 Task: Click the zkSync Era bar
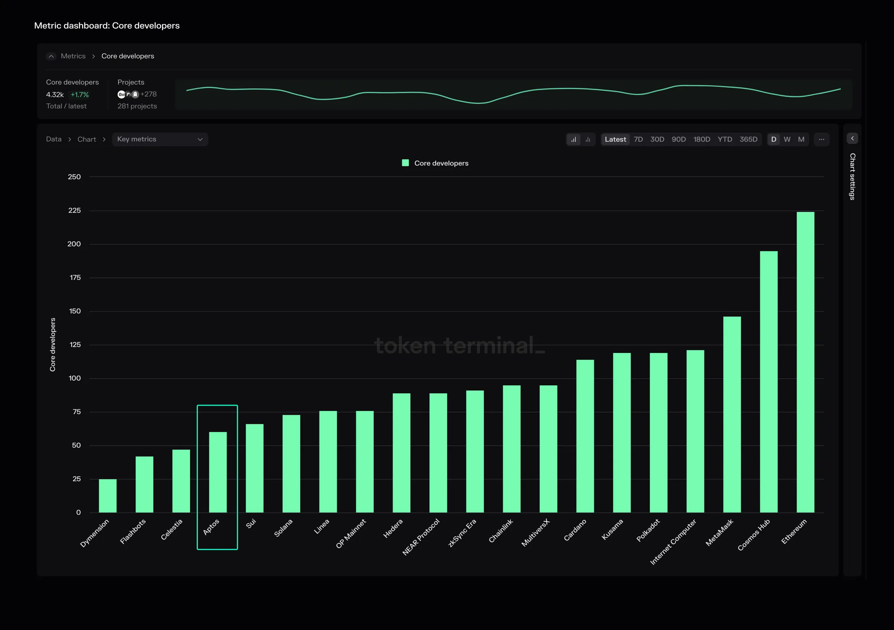[x=475, y=451]
